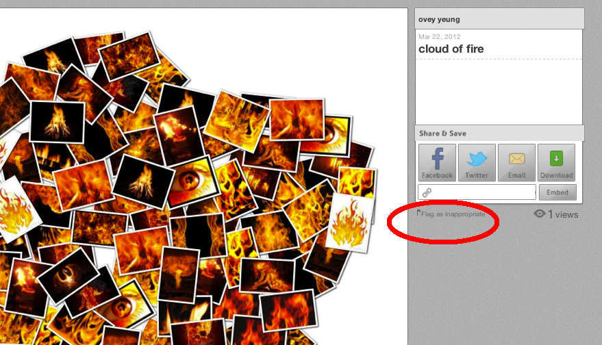Click the empty description area below title
This screenshot has height=345, width=602.
pyautogui.click(x=499, y=92)
